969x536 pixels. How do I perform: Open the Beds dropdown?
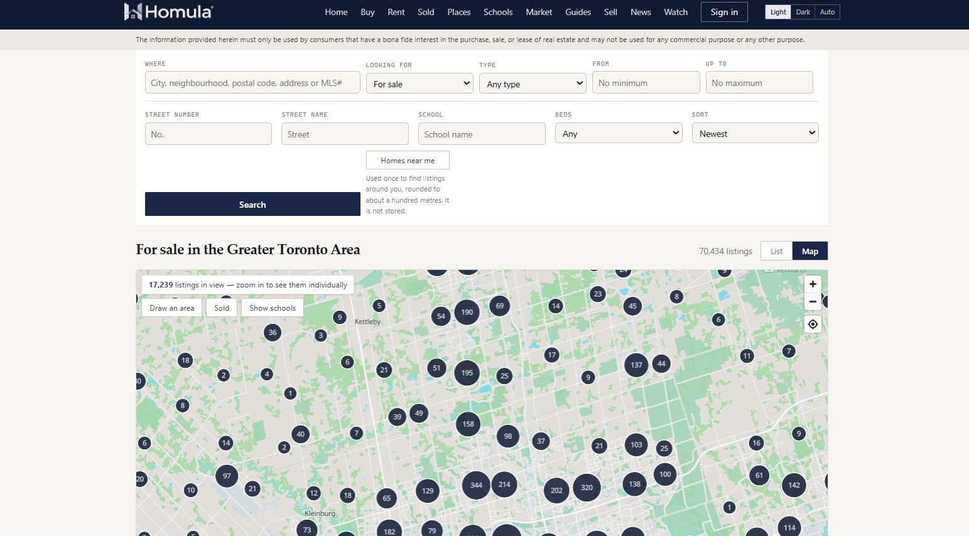click(x=619, y=133)
